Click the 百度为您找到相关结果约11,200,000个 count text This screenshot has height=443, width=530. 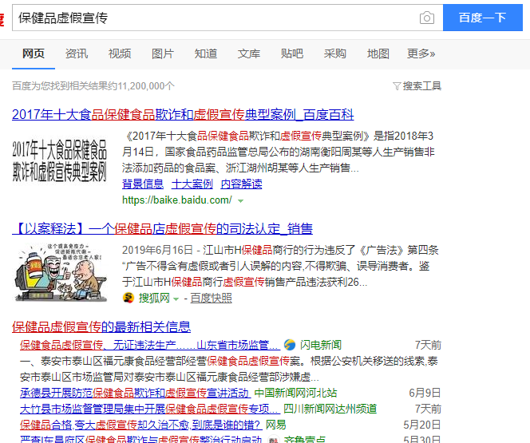[93, 86]
